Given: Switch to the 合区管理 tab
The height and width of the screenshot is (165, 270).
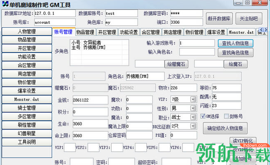Looking at the screenshot, I should click(x=151, y=32).
